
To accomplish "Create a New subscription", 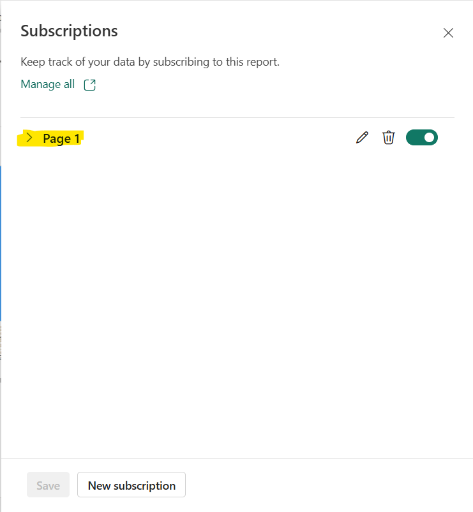I will point(131,485).
